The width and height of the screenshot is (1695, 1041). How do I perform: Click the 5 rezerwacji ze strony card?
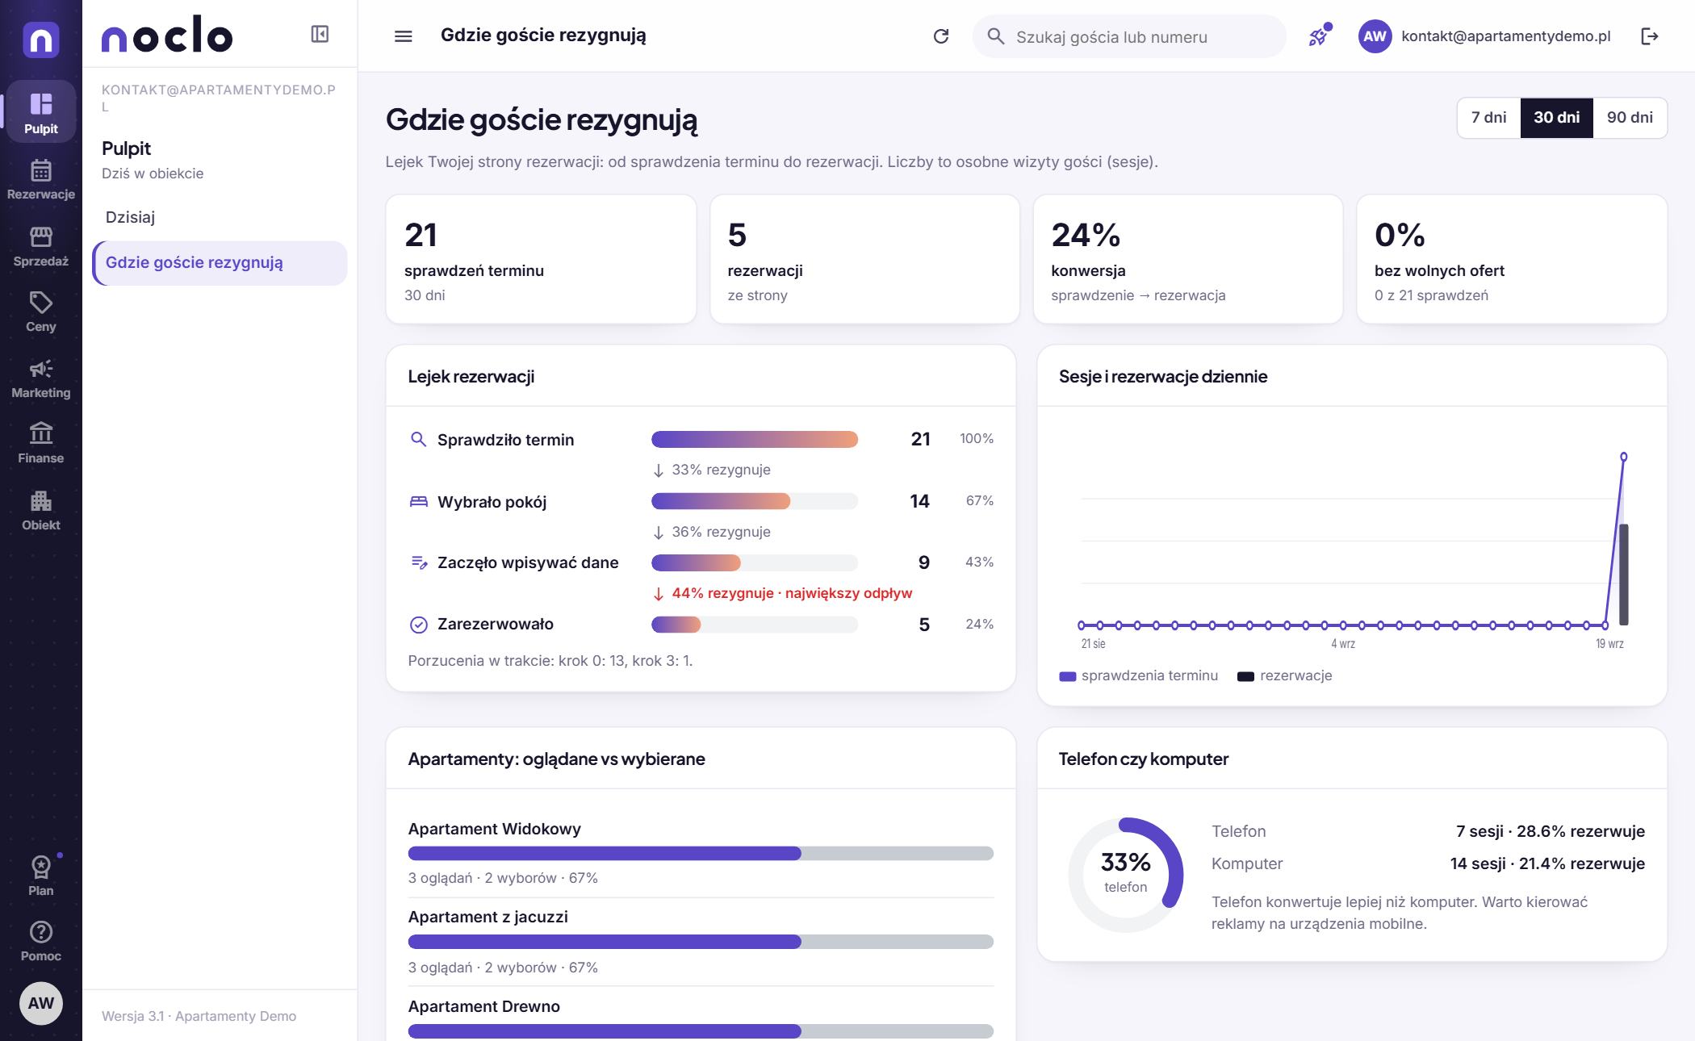(x=864, y=259)
